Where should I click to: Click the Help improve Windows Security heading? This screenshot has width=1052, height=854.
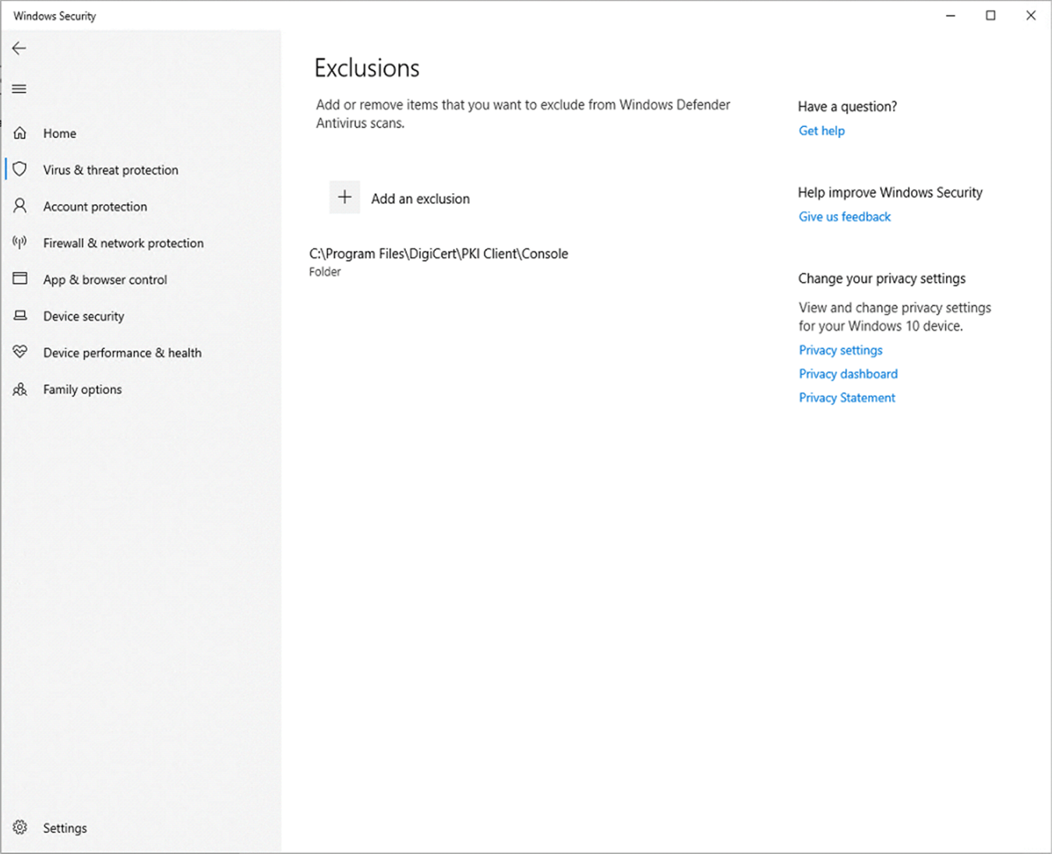[x=890, y=192]
